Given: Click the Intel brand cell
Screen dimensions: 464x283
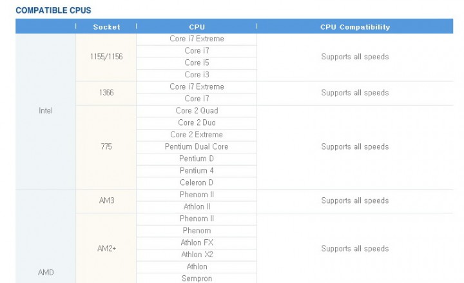Looking at the screenshot, I should [46, 111].
